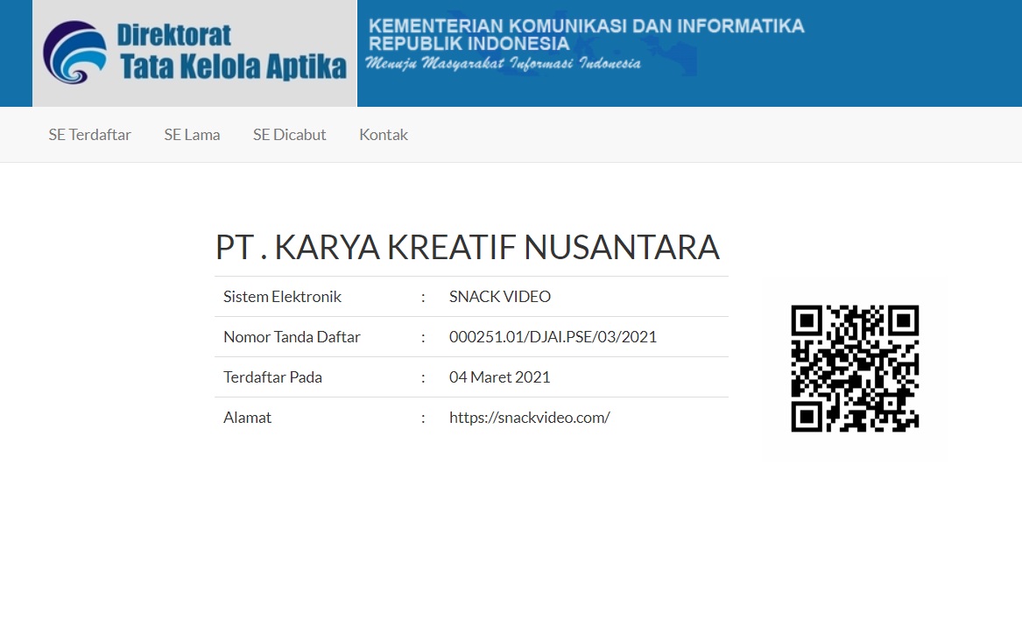The image size is (1022, 626).
Task: Open the SE Terdaftar menu item
Action: coord(89,135)
